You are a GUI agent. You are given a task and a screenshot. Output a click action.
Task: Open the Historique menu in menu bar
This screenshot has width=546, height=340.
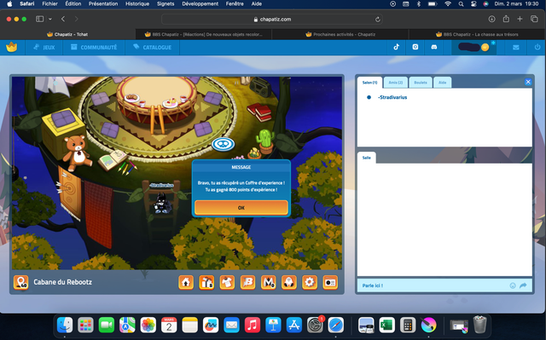coord(137,3)
